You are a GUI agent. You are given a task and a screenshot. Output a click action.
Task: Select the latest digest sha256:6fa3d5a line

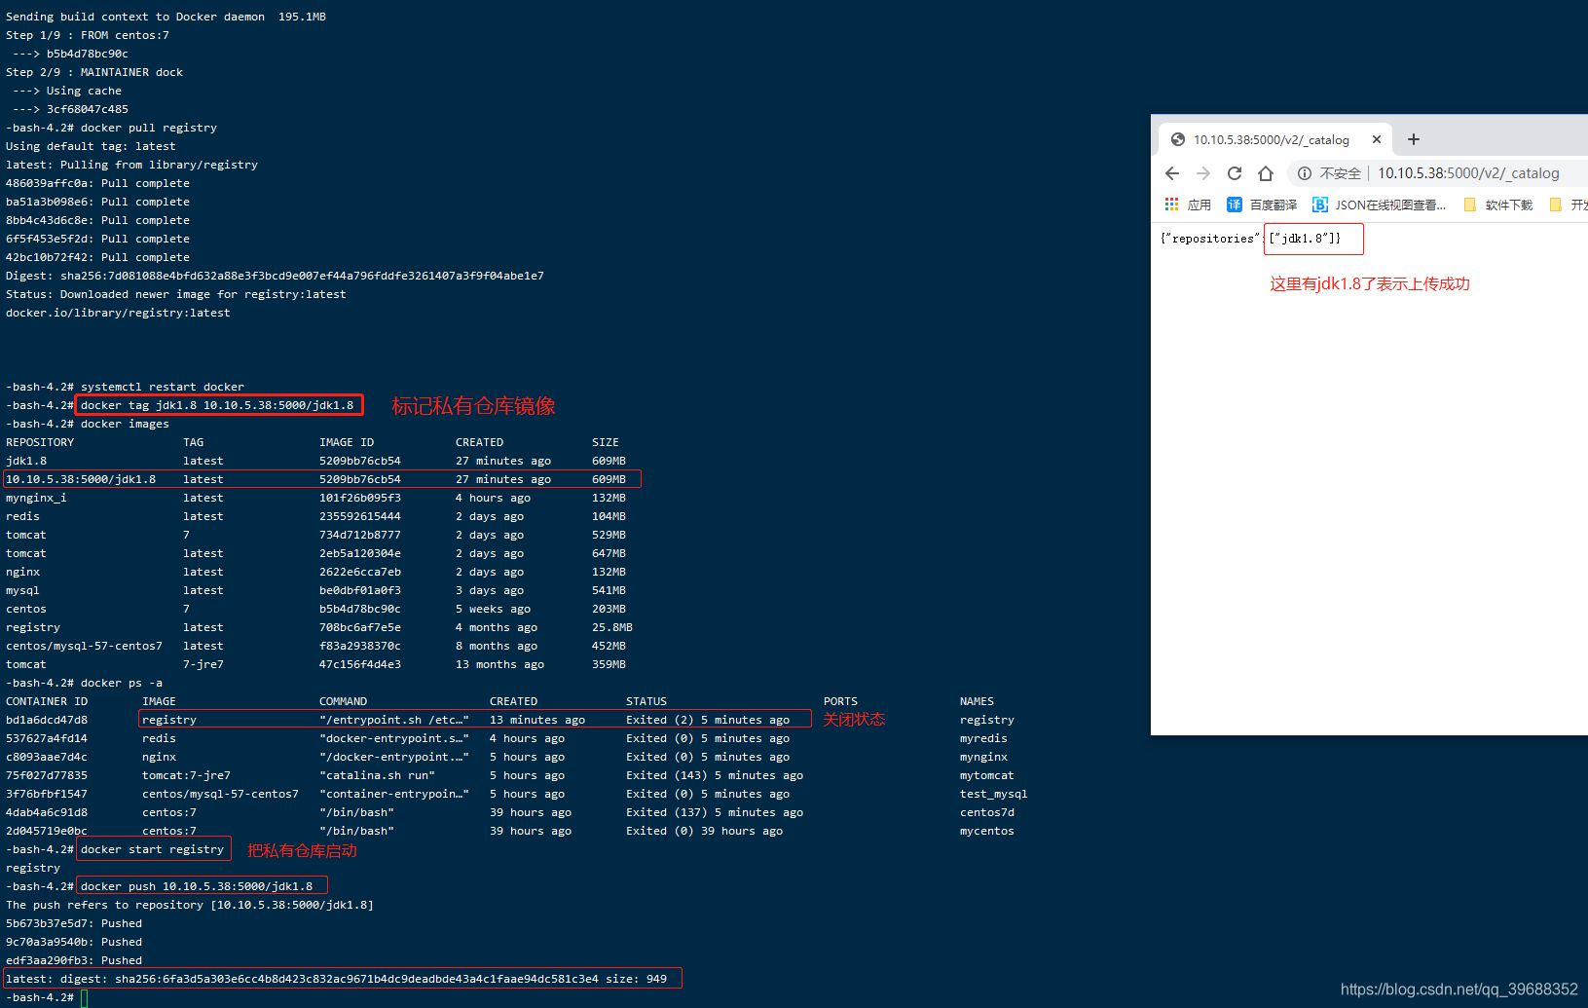tap(336, 979)
